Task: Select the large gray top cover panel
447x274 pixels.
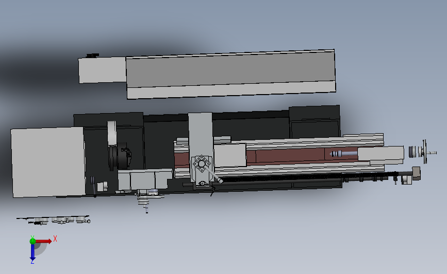Action: (x=230, y=74)
